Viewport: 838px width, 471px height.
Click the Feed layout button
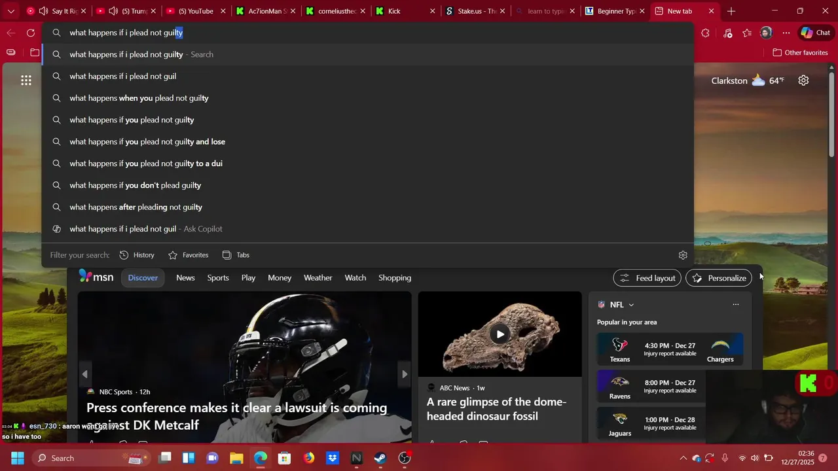click(x=647, y=278)
